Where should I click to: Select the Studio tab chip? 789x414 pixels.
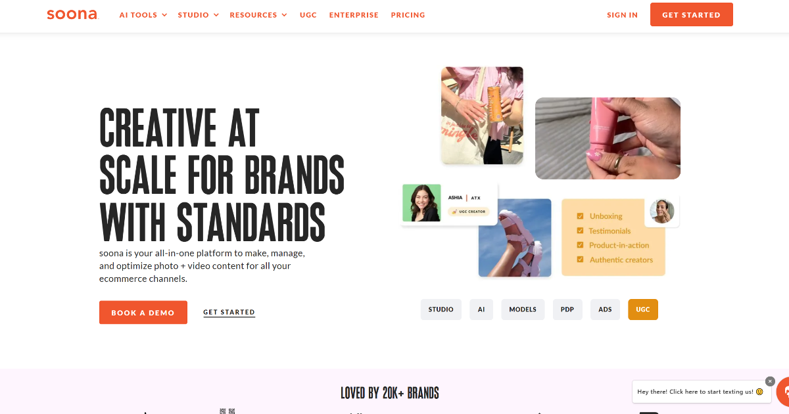pos(441,310)
